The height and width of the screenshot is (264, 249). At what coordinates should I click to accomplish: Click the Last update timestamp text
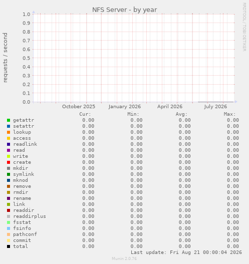(x=186, y=252)
